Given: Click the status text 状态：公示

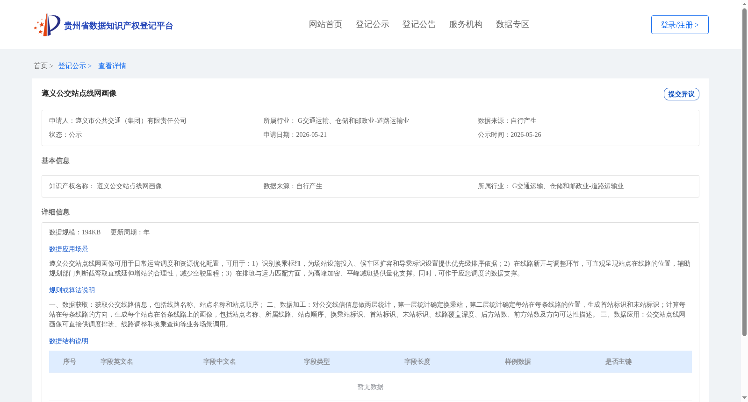Looking at the screenshot, I should coord(65,134).
